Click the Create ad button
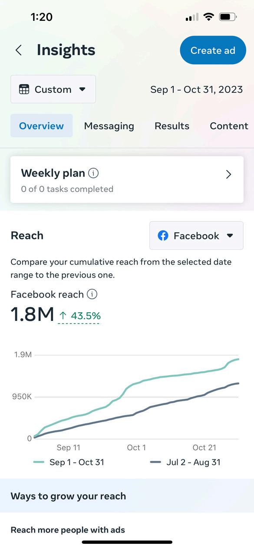254x549 pixels. (213, 50)
